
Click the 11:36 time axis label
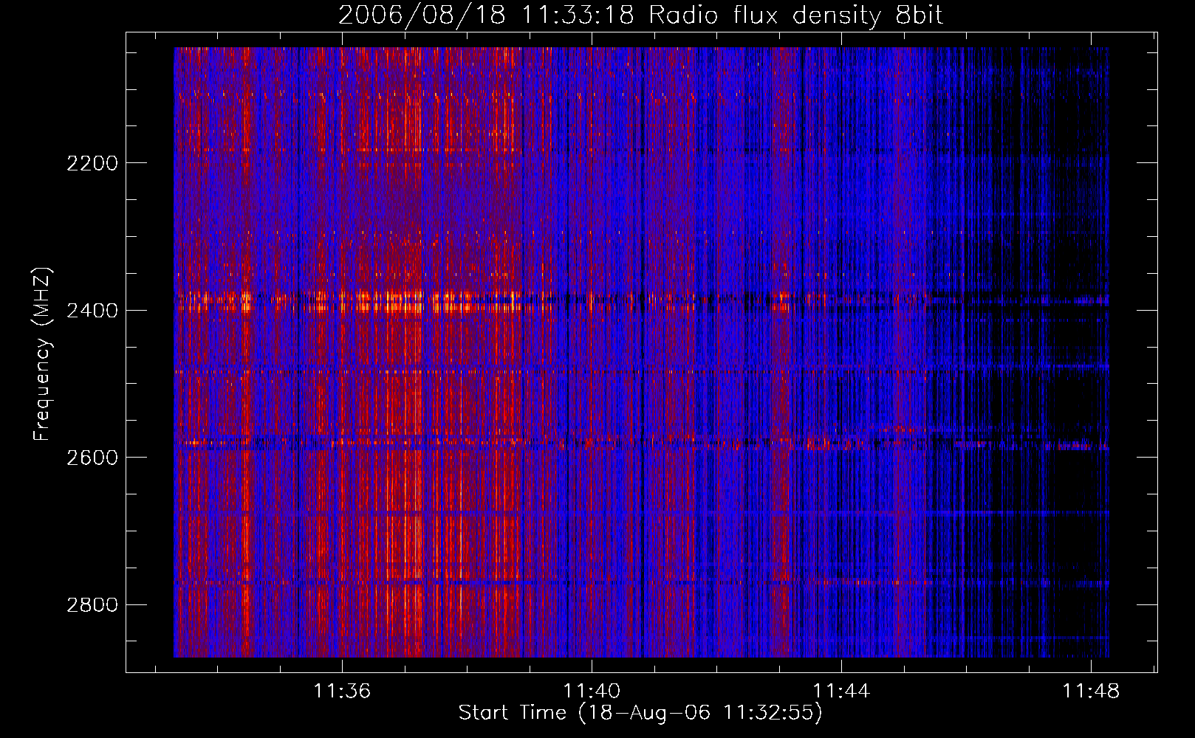click(342, 692)
